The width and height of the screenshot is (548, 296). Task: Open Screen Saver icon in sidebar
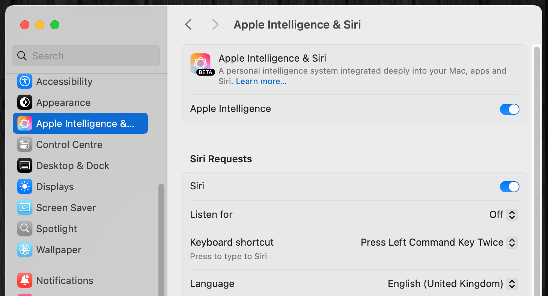point(25,208)
